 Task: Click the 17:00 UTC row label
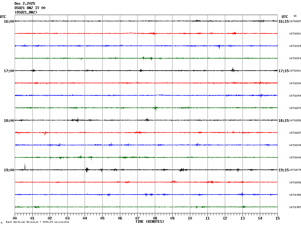coord(9,71)
